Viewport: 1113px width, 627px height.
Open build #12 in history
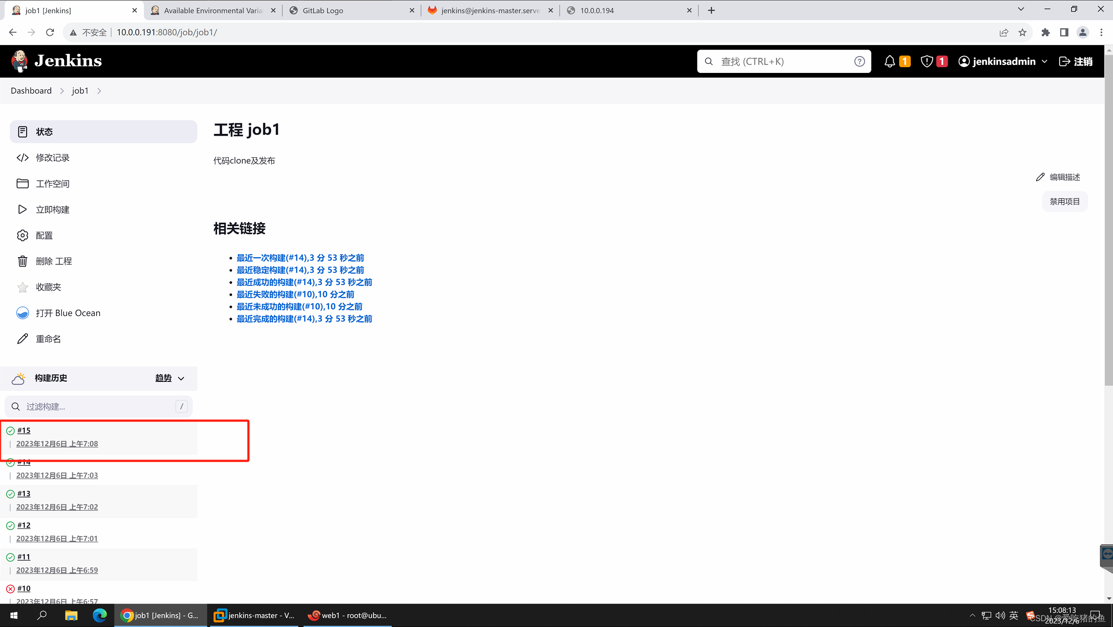click(x=24, y=525)
